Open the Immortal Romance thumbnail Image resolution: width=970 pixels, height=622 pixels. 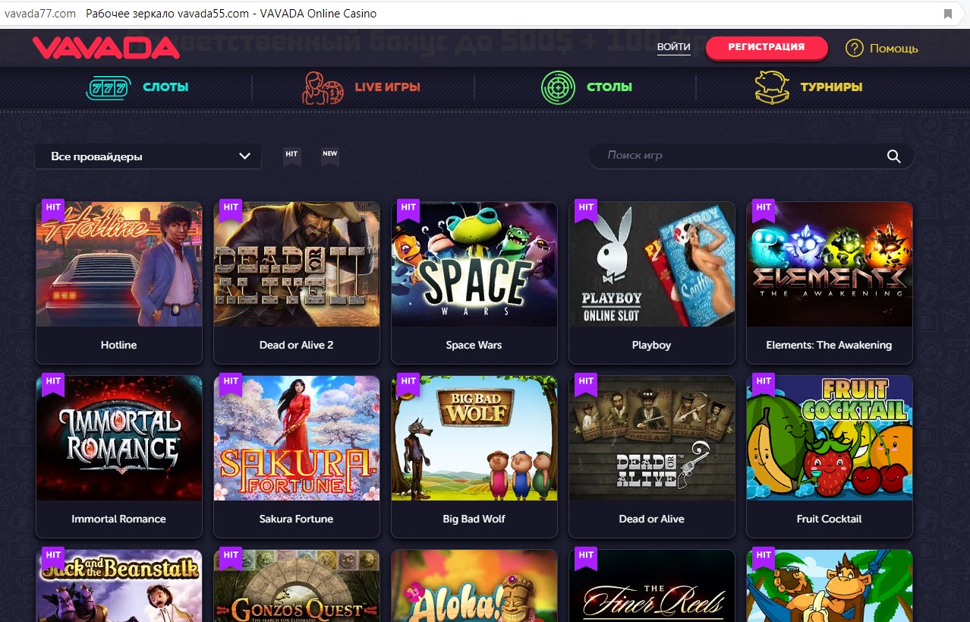119,438
